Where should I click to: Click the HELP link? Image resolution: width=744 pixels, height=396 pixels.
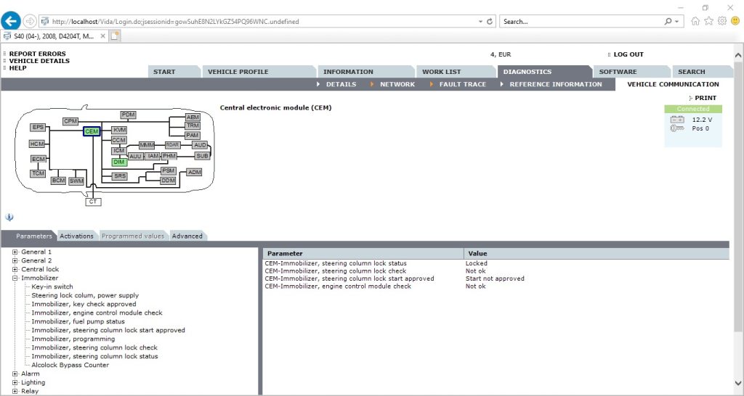pos(18,67)
